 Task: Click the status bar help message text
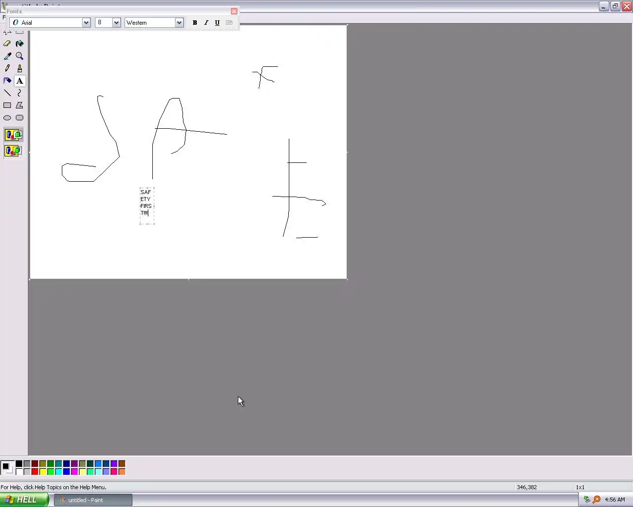pos(53,487)
